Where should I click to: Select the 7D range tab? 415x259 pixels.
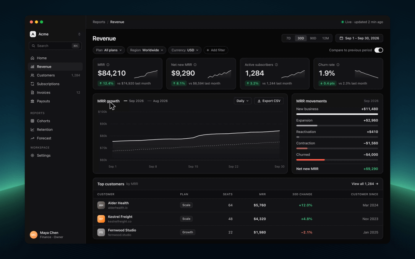pos(289,38)
